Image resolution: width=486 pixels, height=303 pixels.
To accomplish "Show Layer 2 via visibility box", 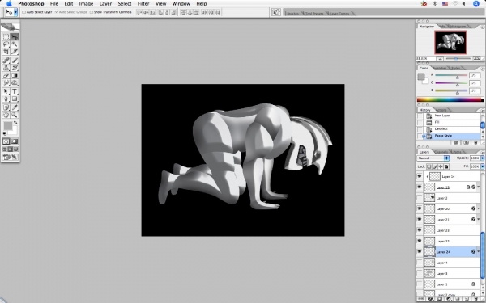I will point(420,198).
